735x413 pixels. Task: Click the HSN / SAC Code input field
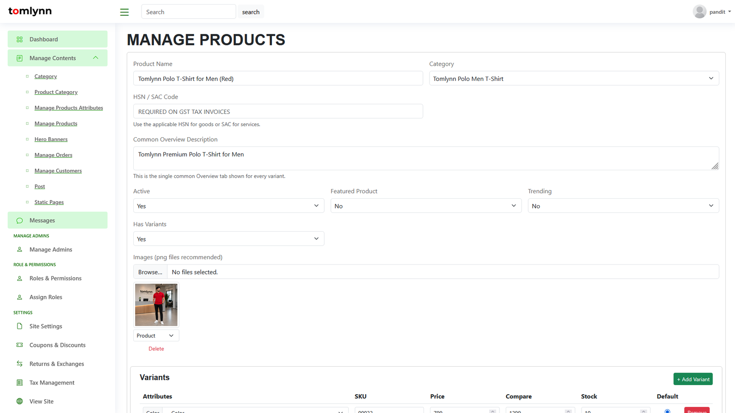coord(278,112)
